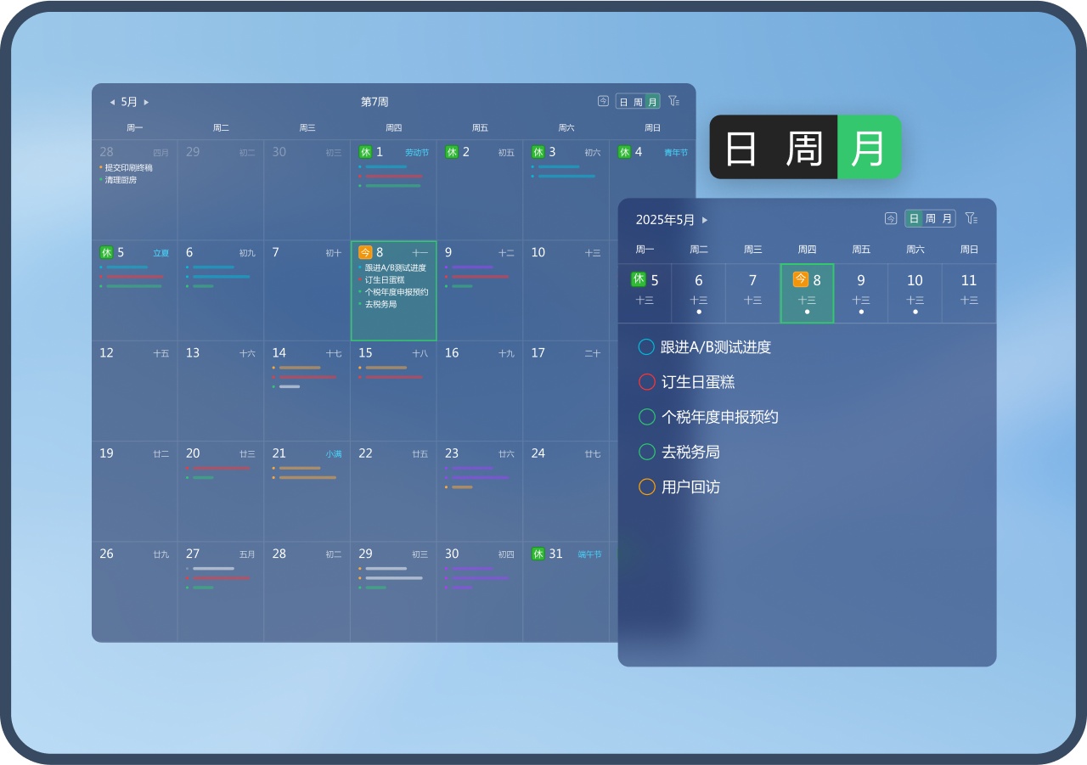This screenshot has height=765, width=1087.
Task: Select the 周 option in large enlarged switcher
Action: tap(803, 148)
